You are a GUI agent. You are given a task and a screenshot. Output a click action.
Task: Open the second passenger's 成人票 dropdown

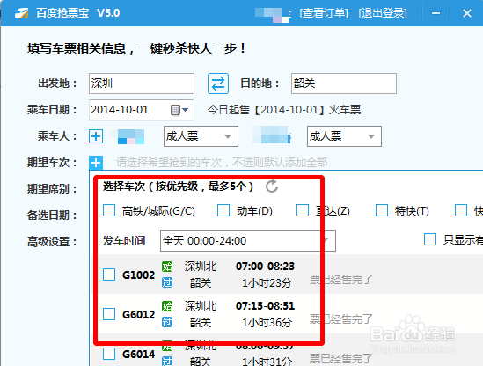[x=344, y=136]
